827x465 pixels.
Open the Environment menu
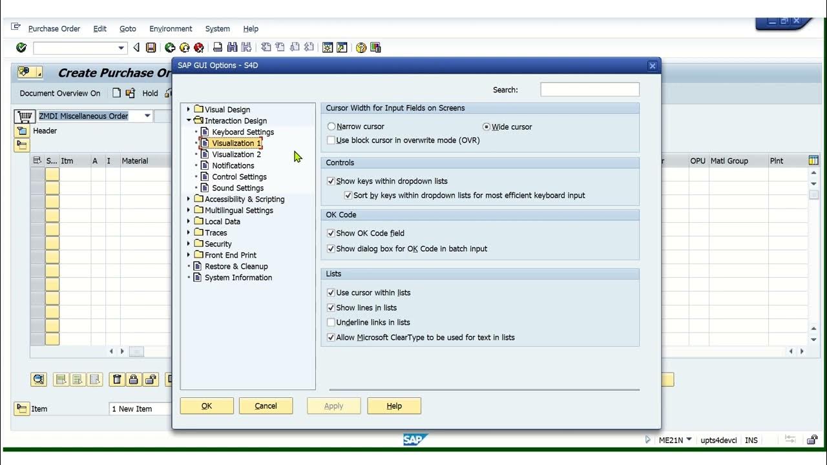[171, 29]
